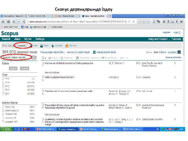Click the KTT Word document taskbar button
Image resolution: width=188 pixels, height=141 pixels.
click(133, 129)
